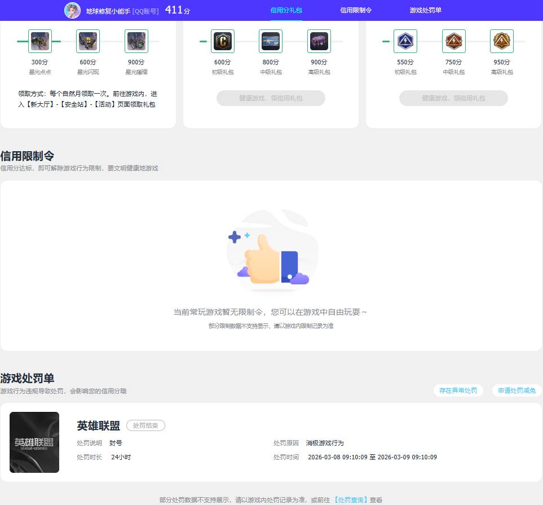The image size is (543, 505).
Task: Click the [QQ账号] label in header
Action: (145, 11)
